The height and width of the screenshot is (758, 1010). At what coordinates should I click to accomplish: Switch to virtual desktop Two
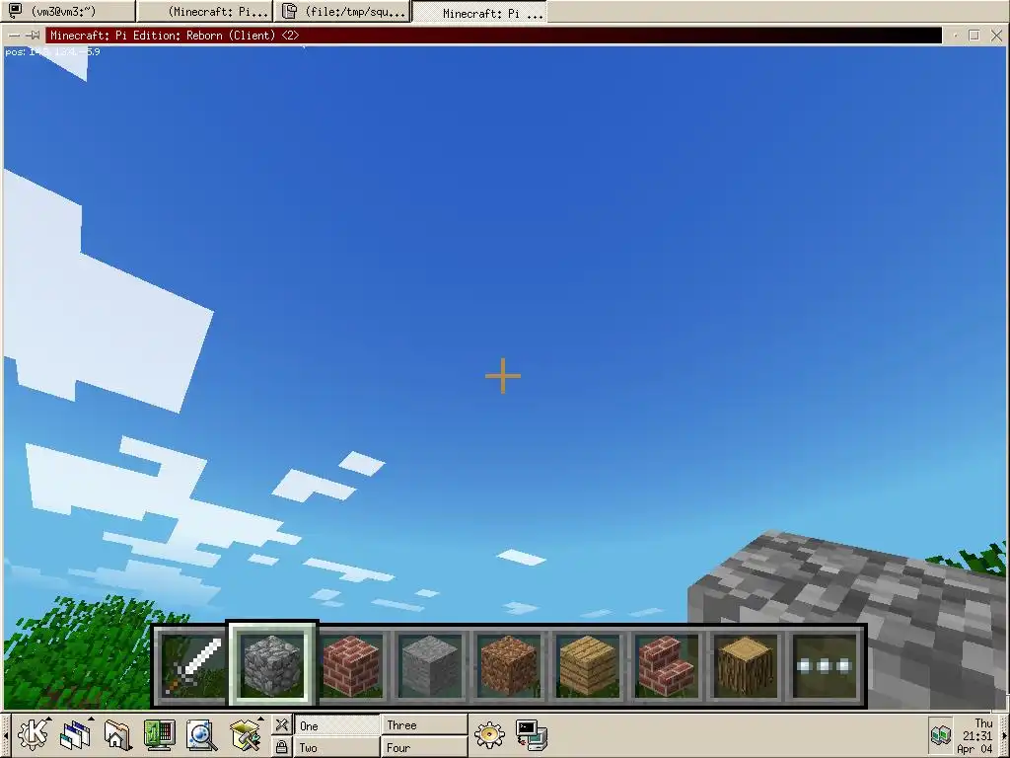click(337, 747)
